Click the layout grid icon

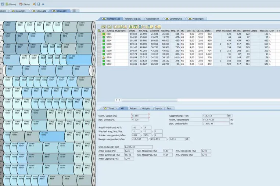pos(157,27)
